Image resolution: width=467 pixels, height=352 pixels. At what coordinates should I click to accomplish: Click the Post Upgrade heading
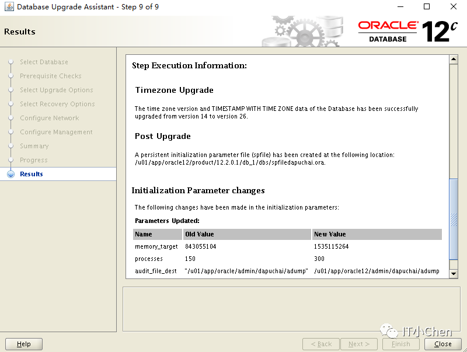(163, 136)
